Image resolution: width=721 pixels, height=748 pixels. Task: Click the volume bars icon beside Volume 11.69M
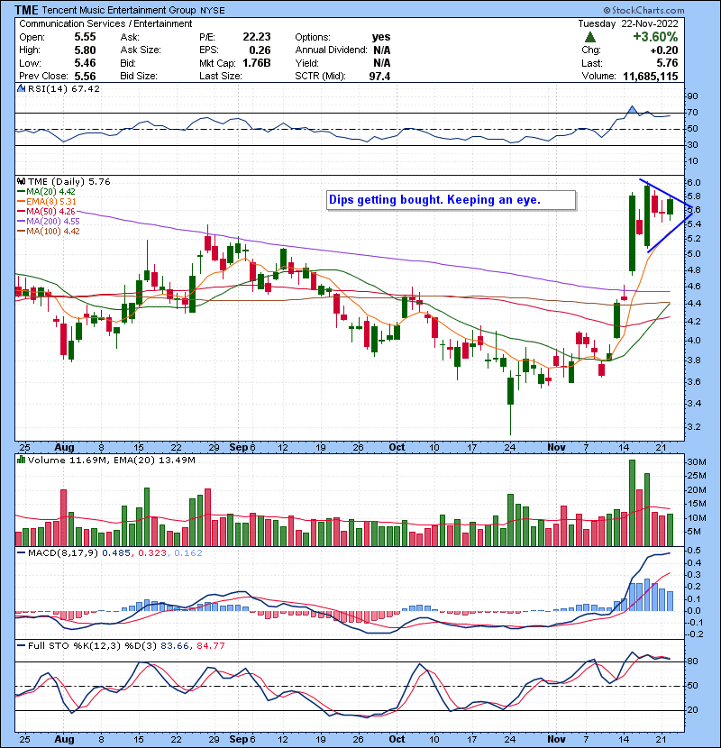(x=21, y=461)
